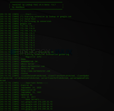Select IP address 173.194.116.3
This screenshot has width=114, height=111.
[x=27, y=40]
